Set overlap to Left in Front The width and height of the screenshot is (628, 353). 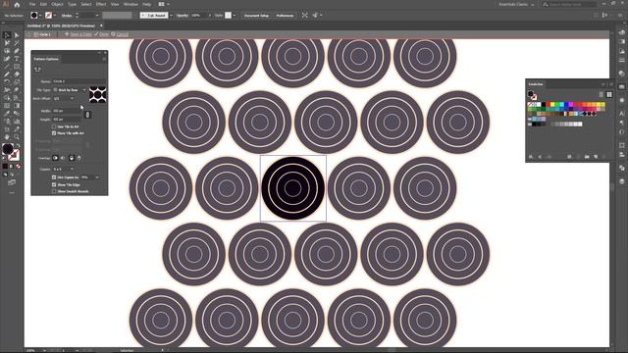point(56,158)
